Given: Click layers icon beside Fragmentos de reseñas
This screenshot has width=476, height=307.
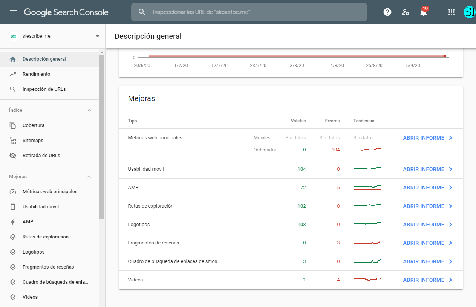Looking at the screenshot, I should pyautogui.click(x=13, y=267).
